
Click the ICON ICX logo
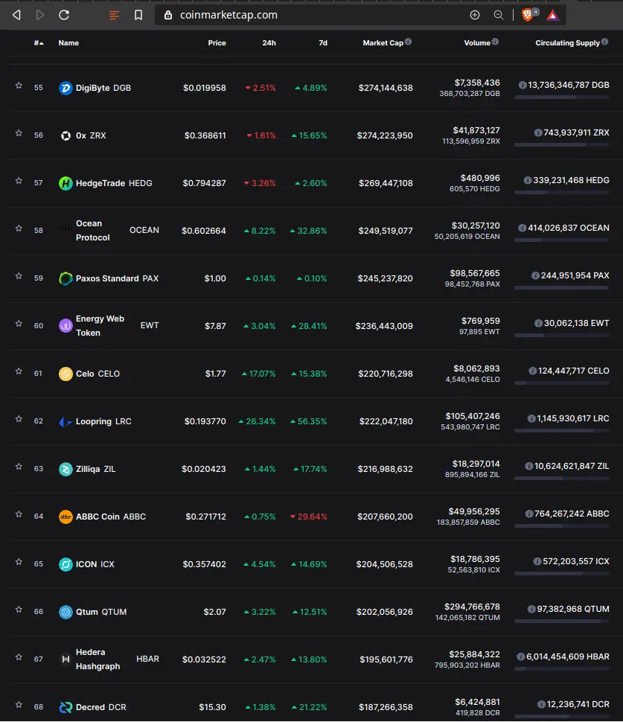point(66,564)
